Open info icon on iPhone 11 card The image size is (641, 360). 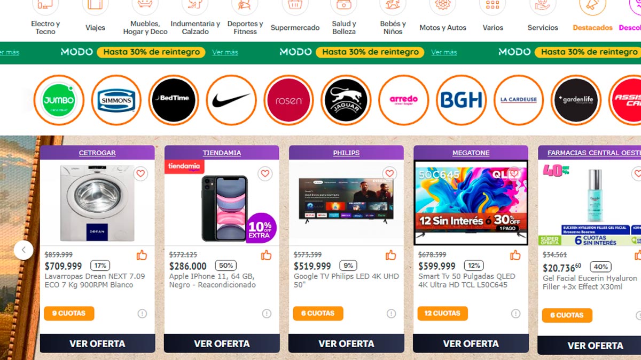tap(267, 314)
